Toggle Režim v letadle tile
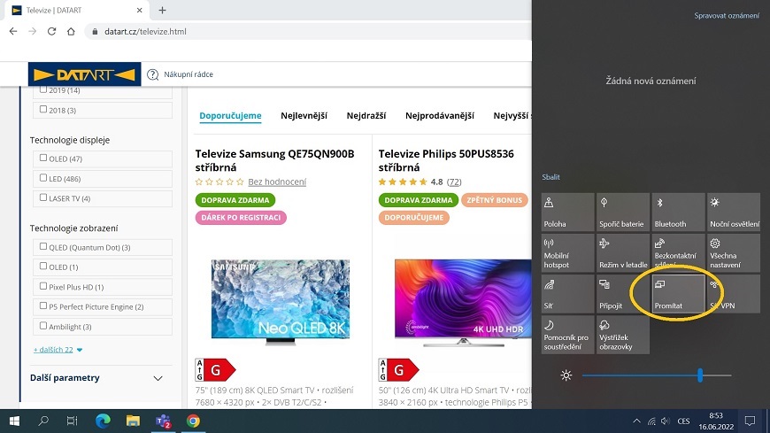This screenshot has height=433, width=770. click(623, 253)
